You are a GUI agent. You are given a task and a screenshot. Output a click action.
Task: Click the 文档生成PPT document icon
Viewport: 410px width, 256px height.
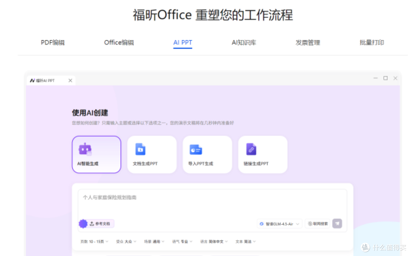pyautogui.click(x=140, y=149)
